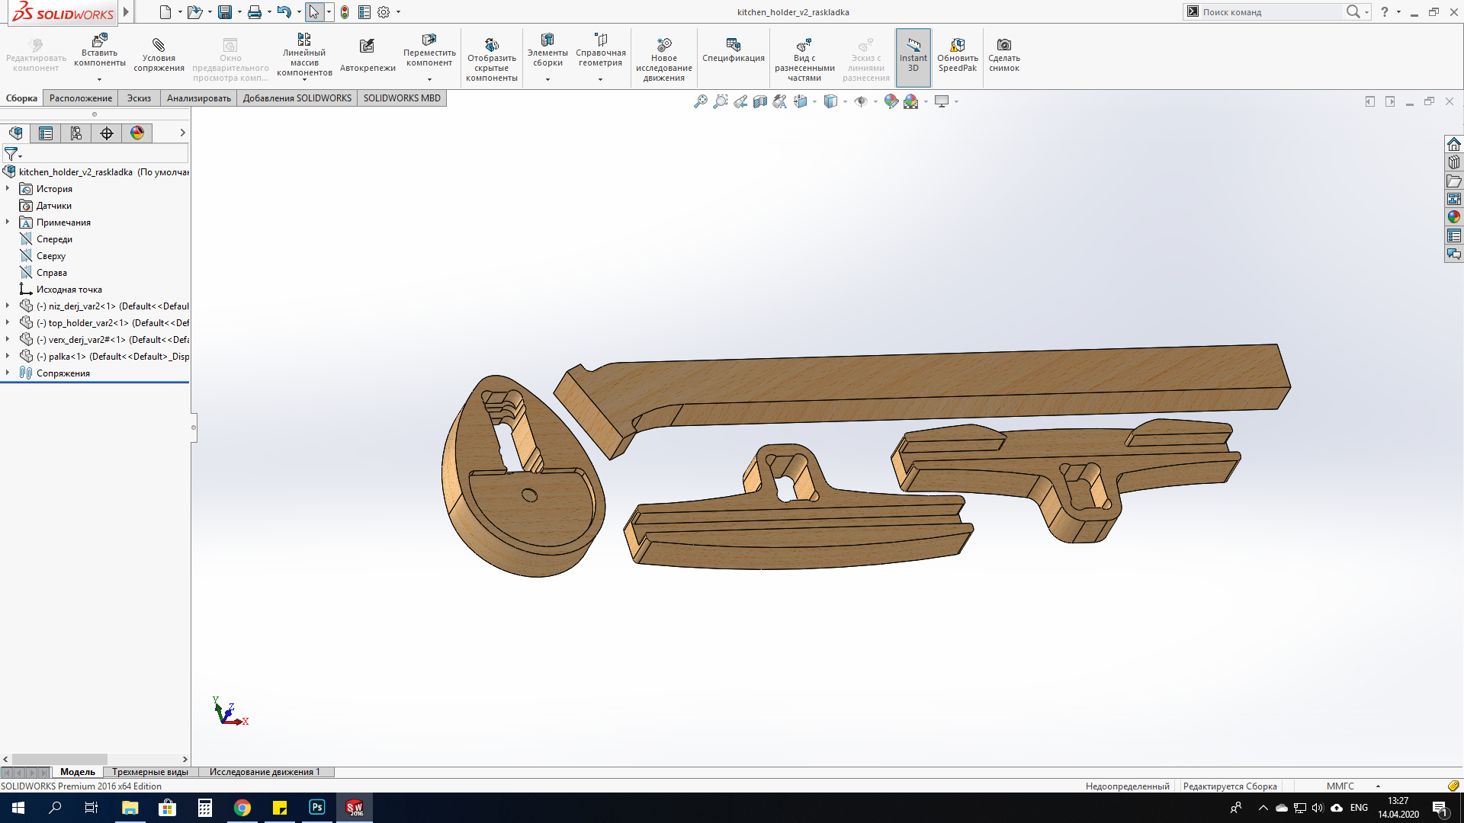Switch to Трехмерные виды bottom tab
Screen dimensions: 1464x823
pos(150,772)
